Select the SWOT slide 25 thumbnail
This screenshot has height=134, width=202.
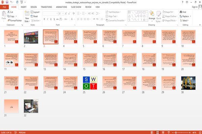click(x=90, y=83)
